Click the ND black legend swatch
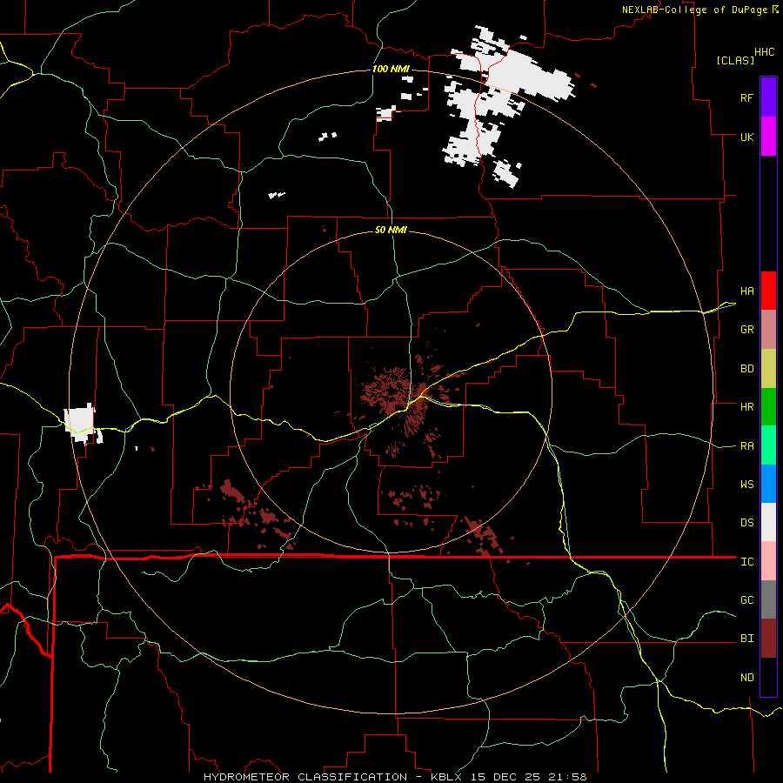 pyautogui.click(x=768, y=677)
